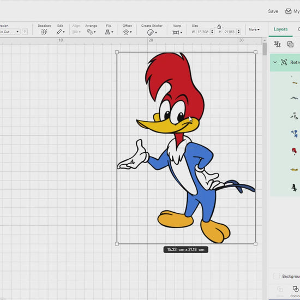Open the Warp dropdown arrow
This screenshot has width=300, height=300.
pyautogui.click(x=181, y=33)
